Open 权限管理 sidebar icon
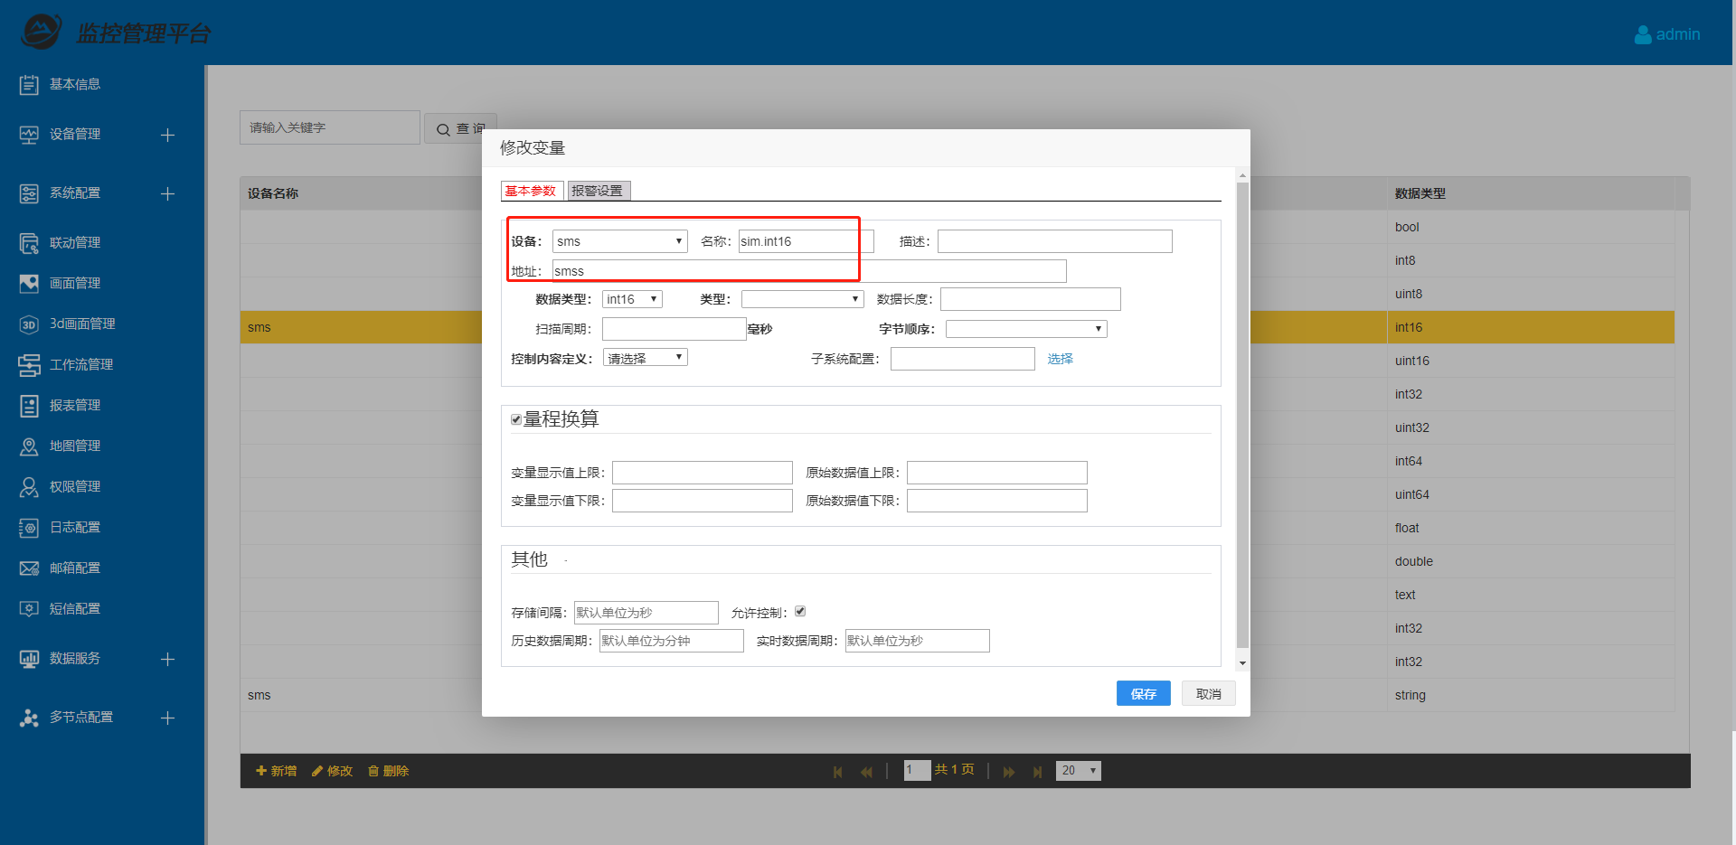Screen dimensions: 1736x845 (29, 487)
